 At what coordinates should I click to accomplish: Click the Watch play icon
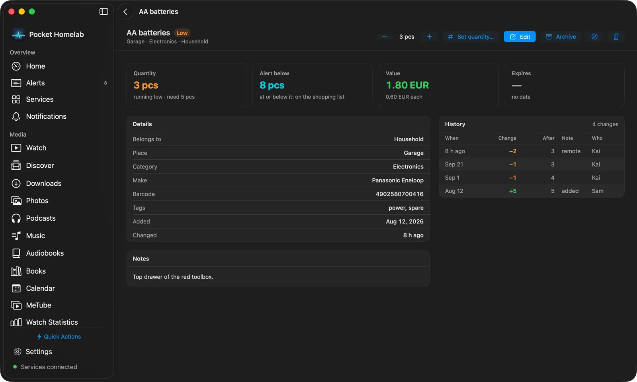pyautogui.click(x=16, y=148)
